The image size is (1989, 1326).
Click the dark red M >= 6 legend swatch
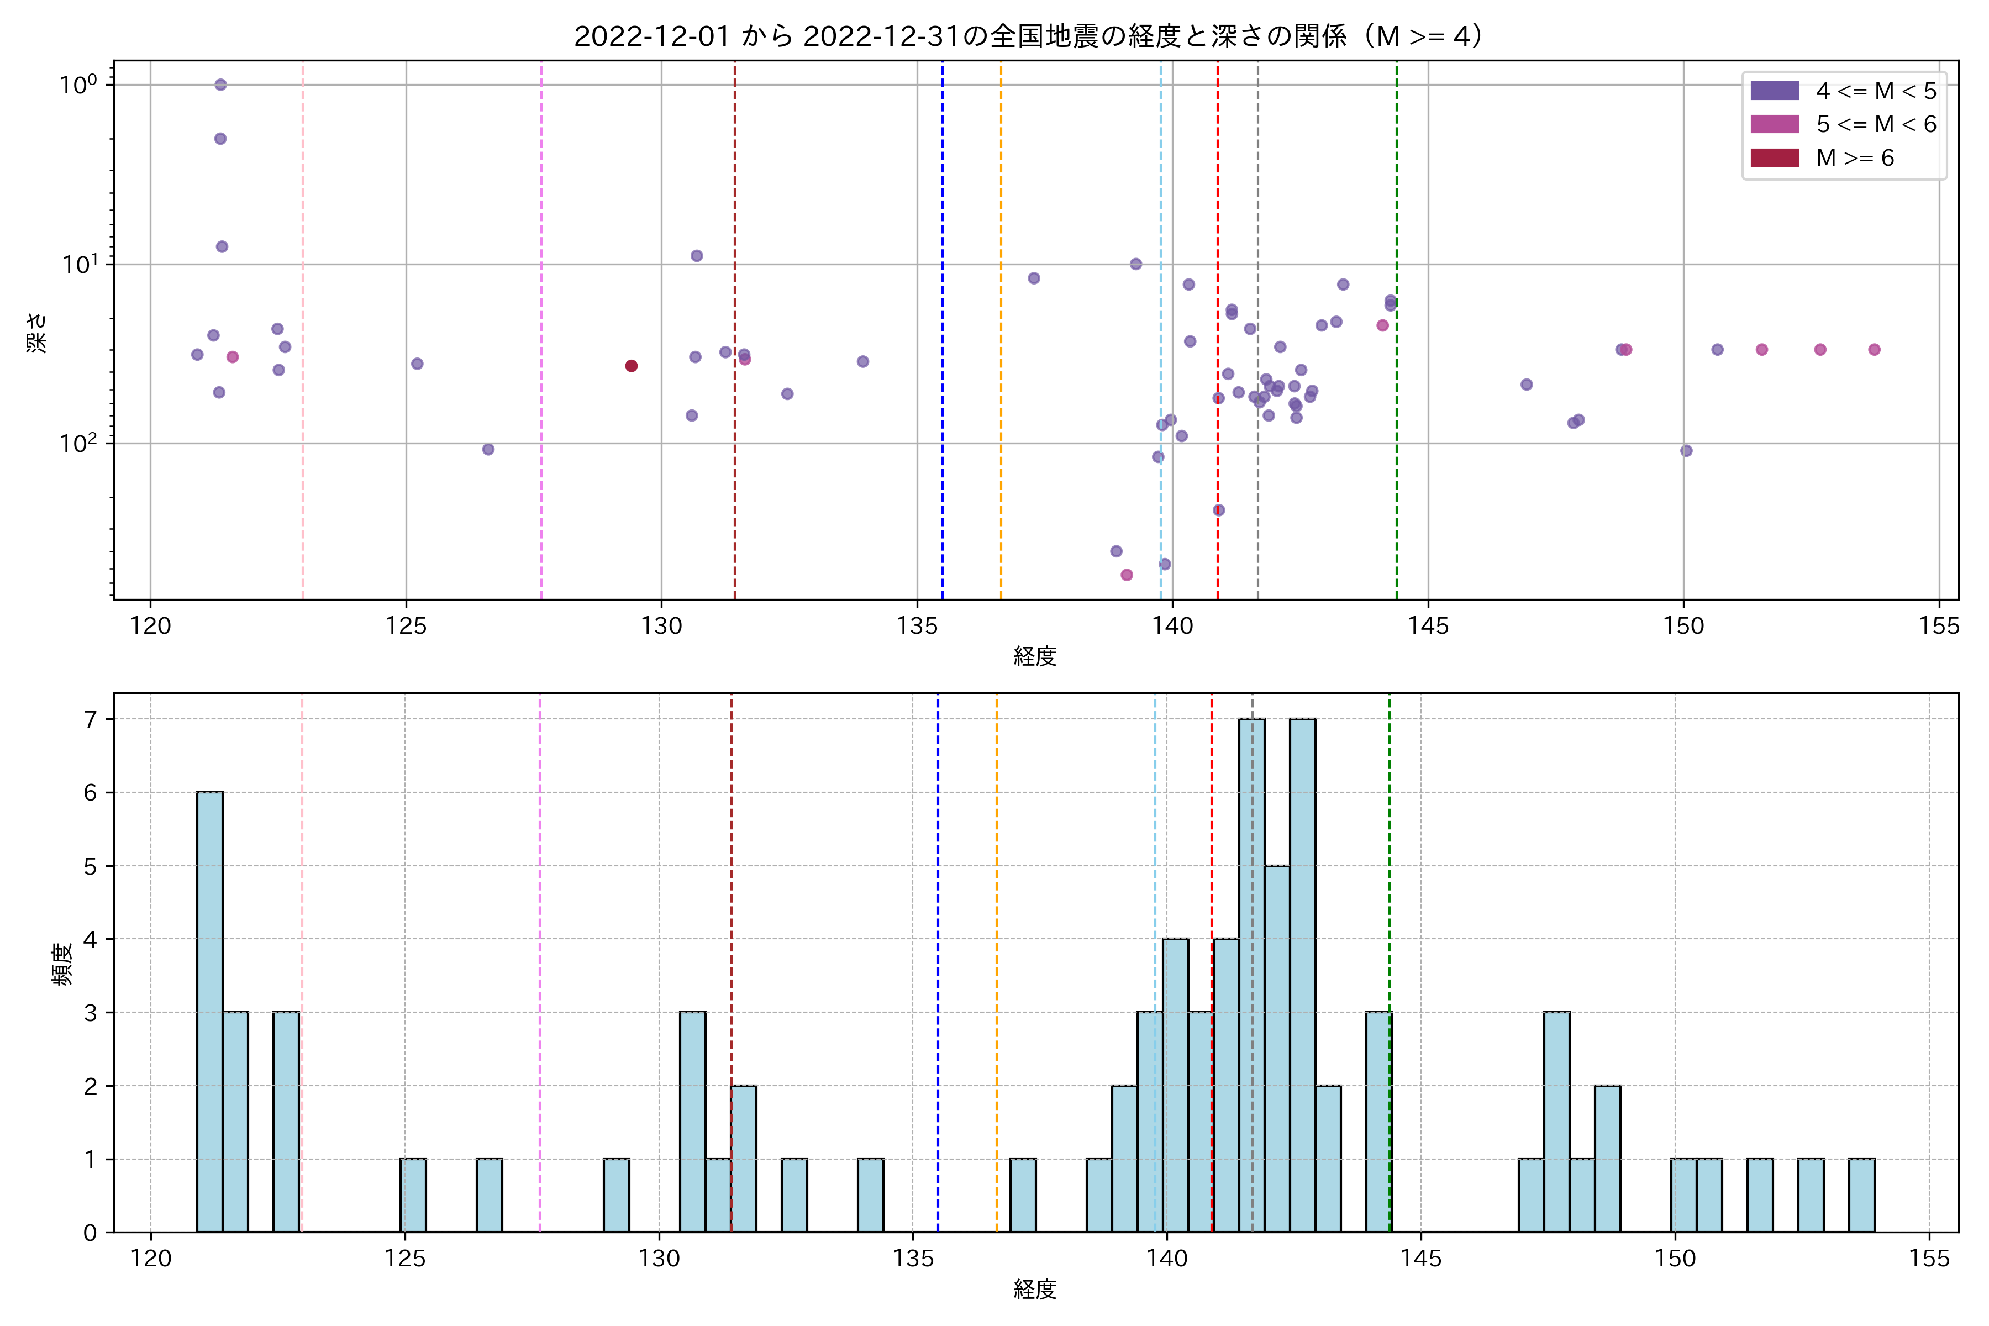click(x=1774, y=158)
